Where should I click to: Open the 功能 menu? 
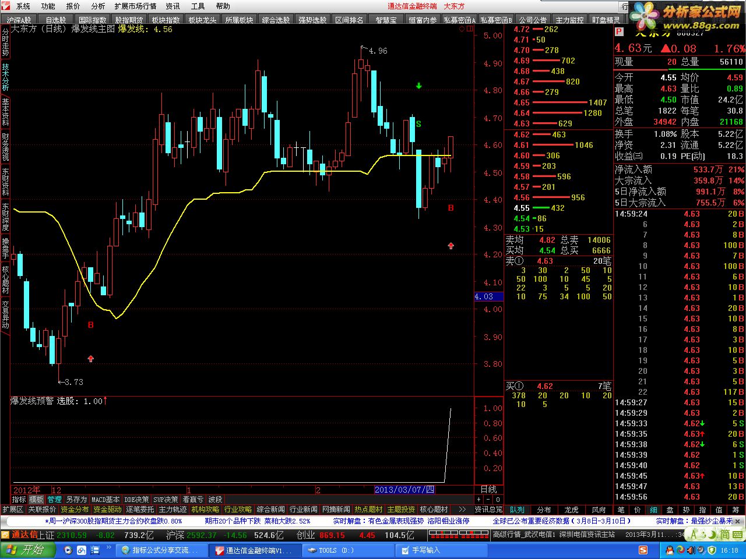click(48, 6)
